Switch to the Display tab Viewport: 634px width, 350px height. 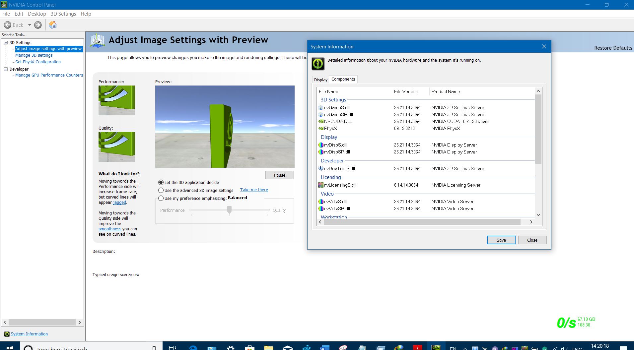[321, 80]
